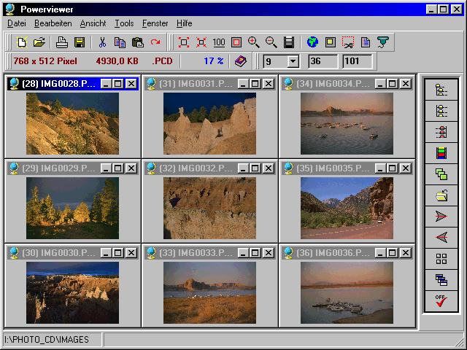Click the field showing 36
Image resolution: width=467 pixels, height=350 pixels.
pos(323,62)
